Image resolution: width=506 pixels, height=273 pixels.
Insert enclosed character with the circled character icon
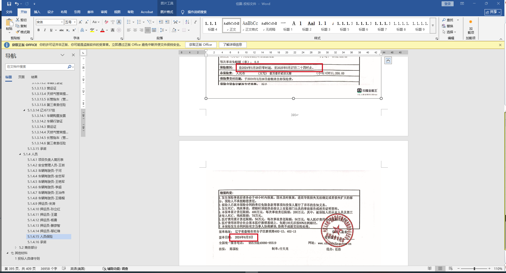(119, 30)
